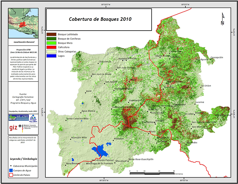The height and width of the screenshot is (184, 238).
Task: Select the Cuerpos de Agua blue square symbol
Action: pyautogui.click(x=11, y=170)
